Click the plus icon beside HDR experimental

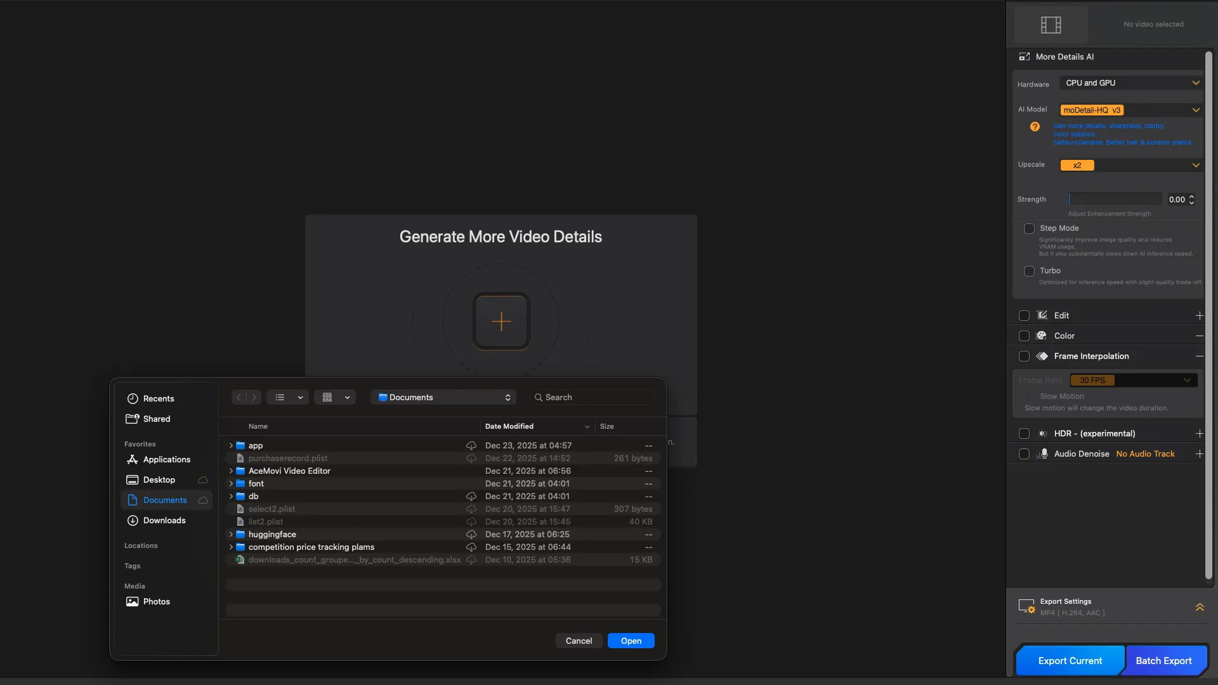tap(1199, 434)
